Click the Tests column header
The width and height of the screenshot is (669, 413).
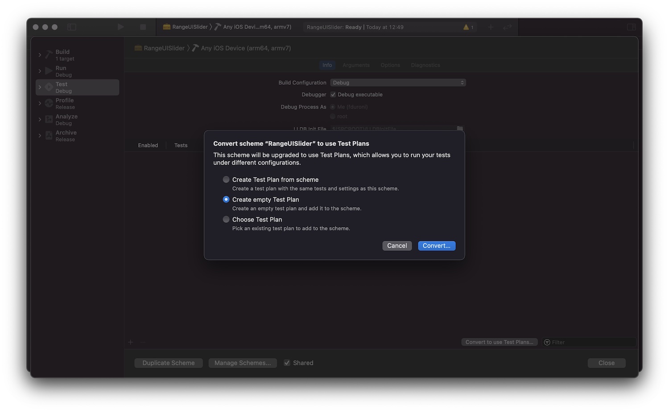(x=181, y=145)
